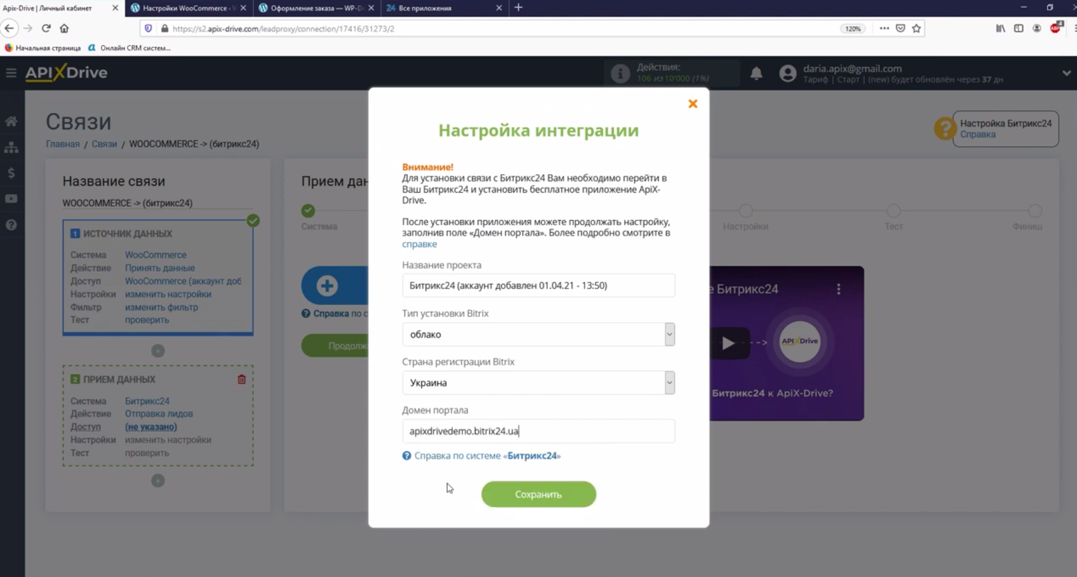Image resolution: width=1077 pixels, height=577 pixels.
Task: Open the video options three-dot menu
Action: point(839,289)
